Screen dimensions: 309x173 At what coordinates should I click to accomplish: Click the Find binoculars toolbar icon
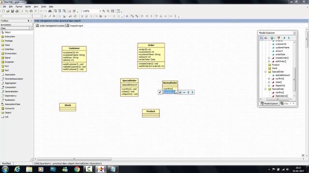[x=50, y=11]
